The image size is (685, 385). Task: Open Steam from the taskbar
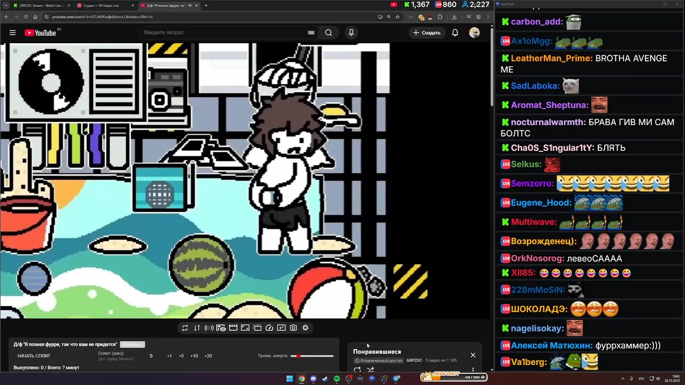click(x=325, y=379)
